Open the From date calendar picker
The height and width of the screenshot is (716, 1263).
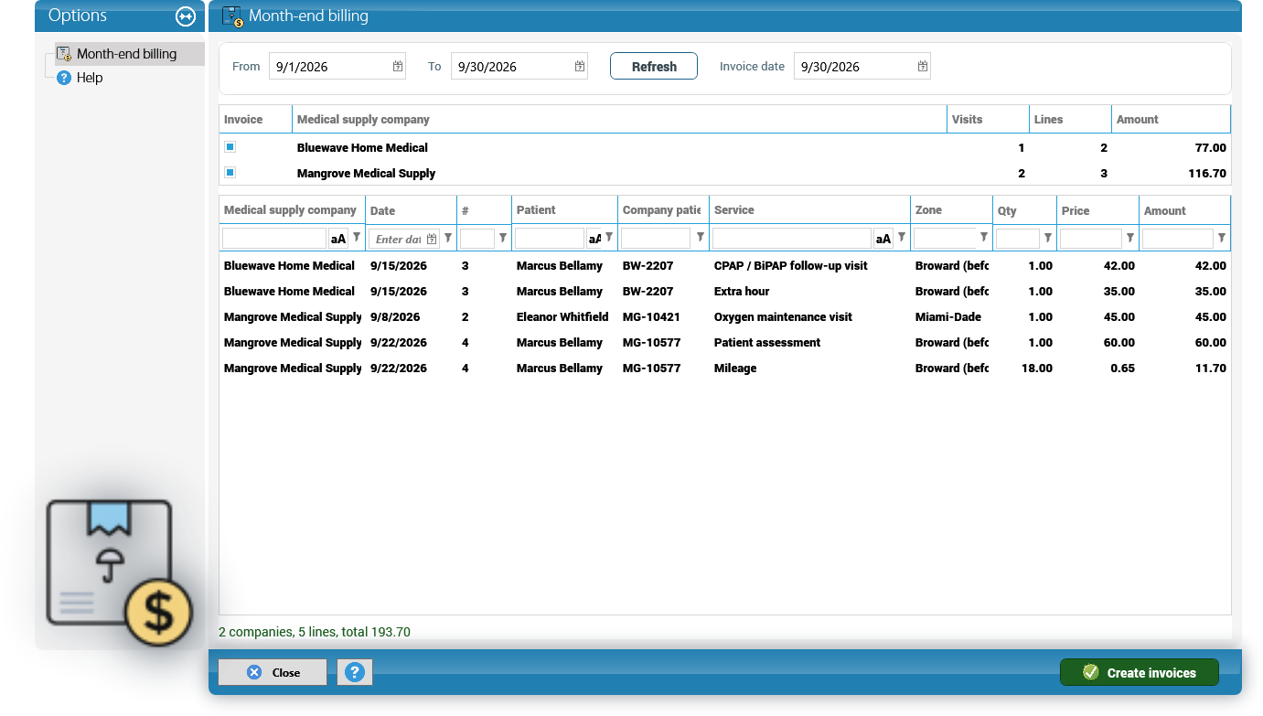coord(398,66)
